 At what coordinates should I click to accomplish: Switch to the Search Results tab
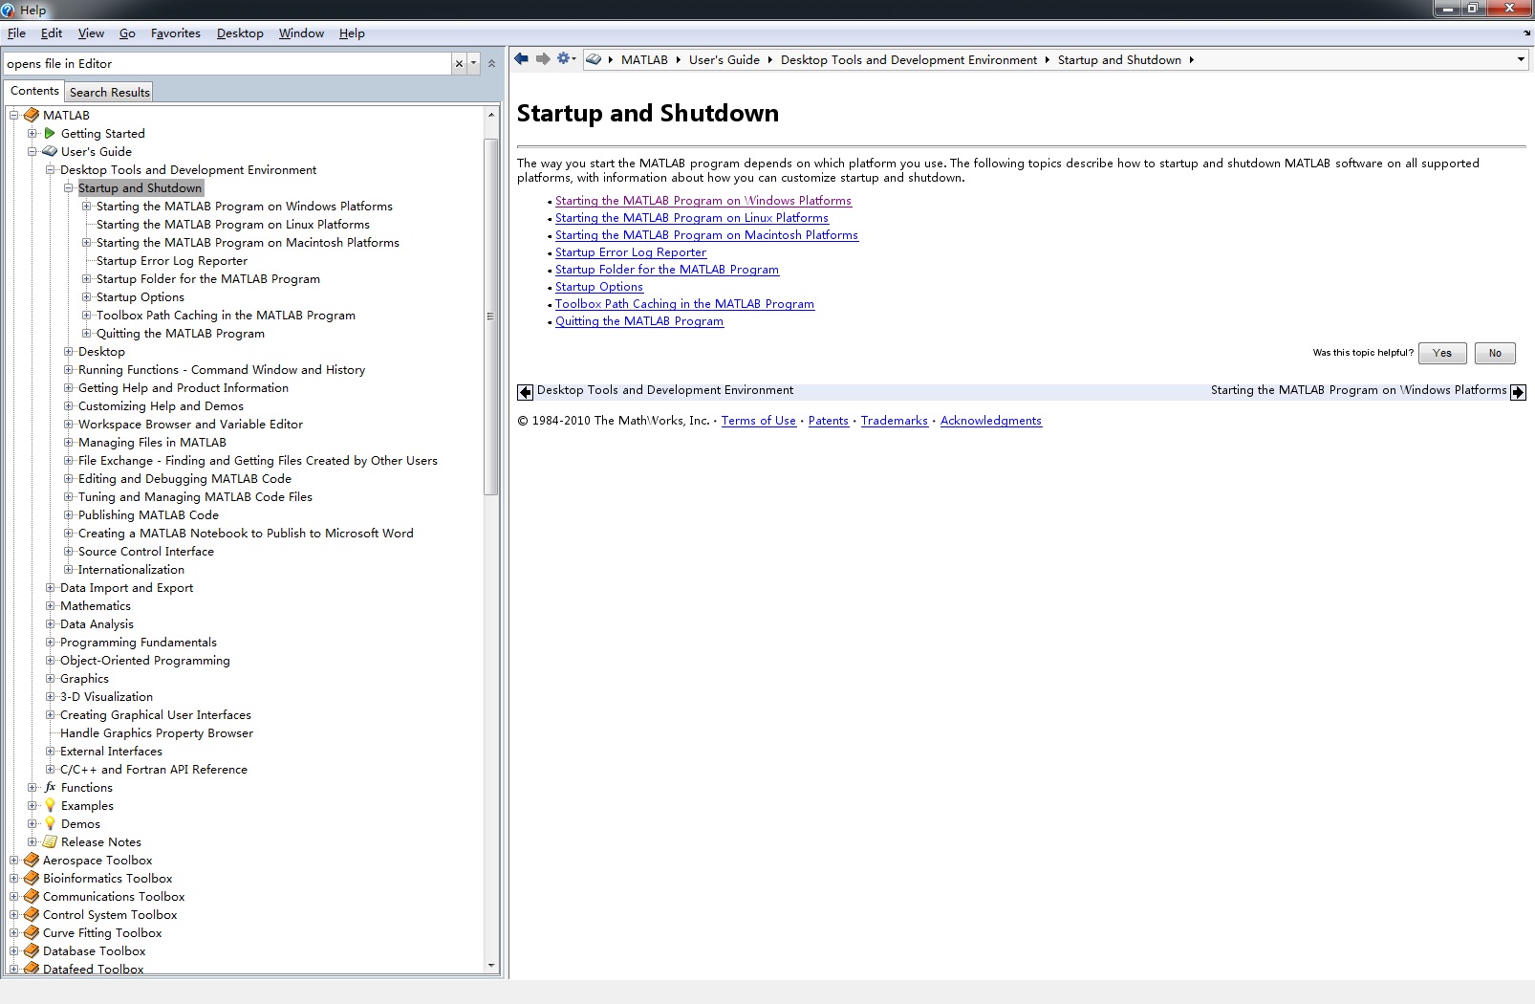point(110,92)
